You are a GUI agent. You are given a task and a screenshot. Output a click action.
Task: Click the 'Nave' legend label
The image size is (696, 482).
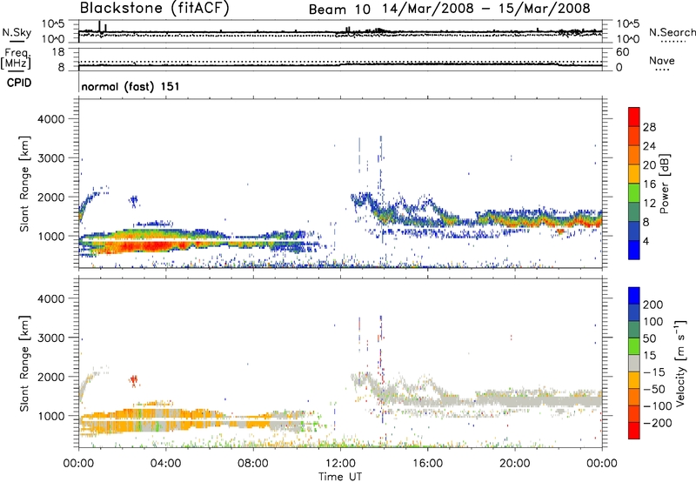point(662,60)
